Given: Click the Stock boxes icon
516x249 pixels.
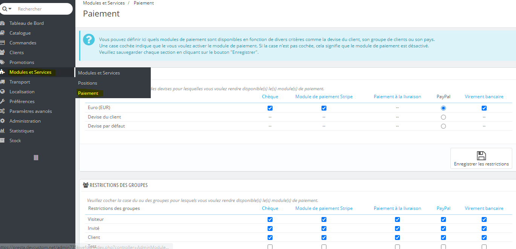Looking at the screenshot, I should 2,140.
